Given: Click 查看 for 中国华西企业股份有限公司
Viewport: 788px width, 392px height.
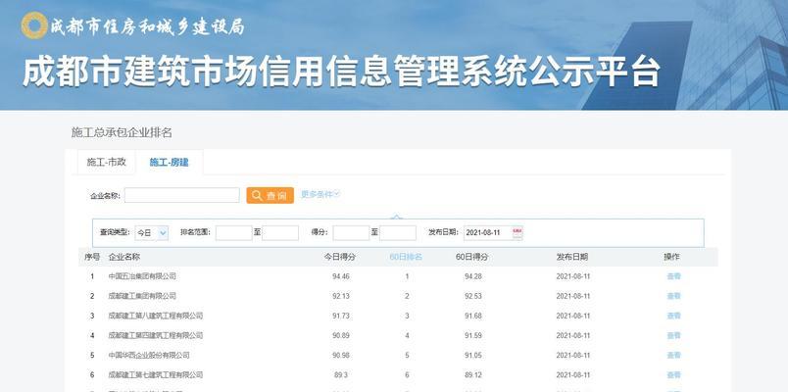Looking at the screenshot, I should tap(673, 356).
